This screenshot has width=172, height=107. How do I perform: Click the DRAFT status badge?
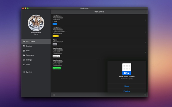coord(55,44)
